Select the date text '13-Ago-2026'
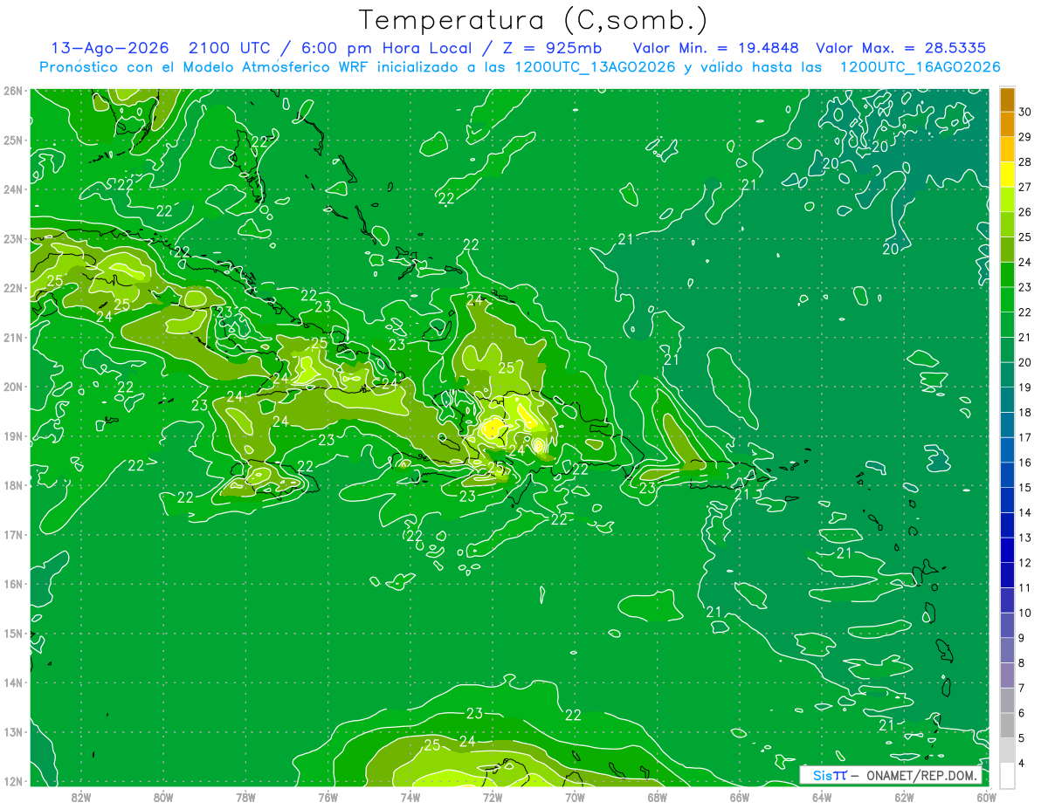1048x809 pixels. (109, 48)
